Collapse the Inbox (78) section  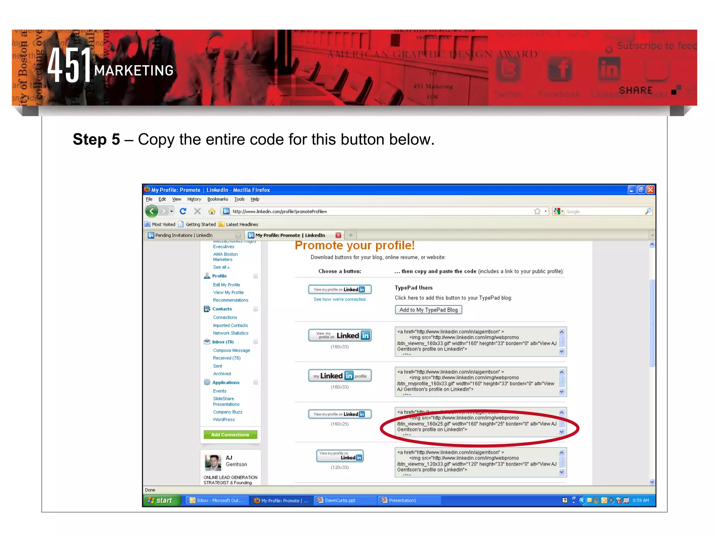pyautogui.click(x=256, y=342)
